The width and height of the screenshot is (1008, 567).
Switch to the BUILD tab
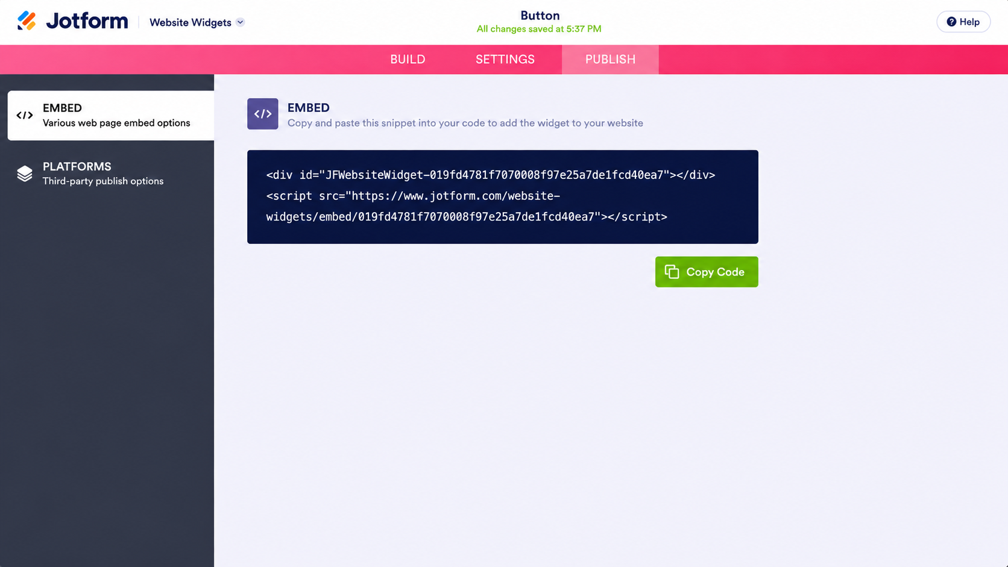coord(408,60)
